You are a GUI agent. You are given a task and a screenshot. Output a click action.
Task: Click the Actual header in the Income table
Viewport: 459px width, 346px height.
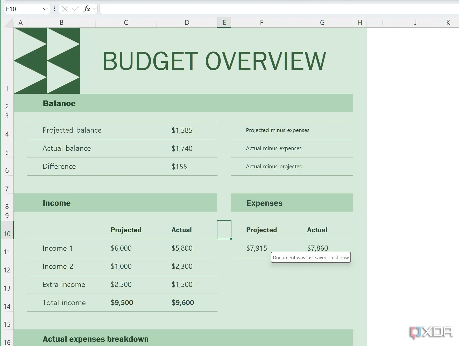(181, 230)
